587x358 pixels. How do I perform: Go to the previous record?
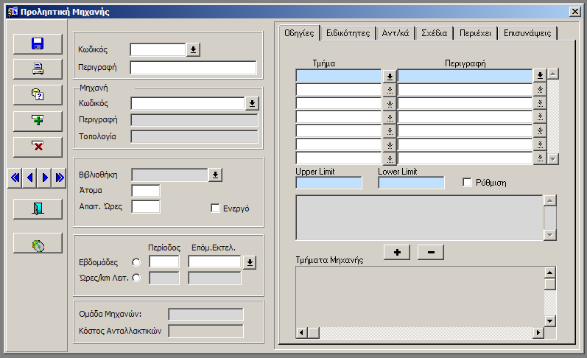[29, 178]
